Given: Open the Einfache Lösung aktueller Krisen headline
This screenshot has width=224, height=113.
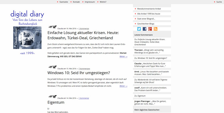Looking at the screenshot, I should click(x=83, y=35).
